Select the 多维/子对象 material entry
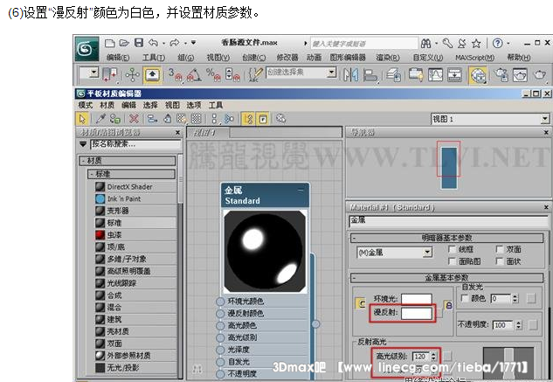The width and height of the screenshot is (553, 382). point(135,259)
